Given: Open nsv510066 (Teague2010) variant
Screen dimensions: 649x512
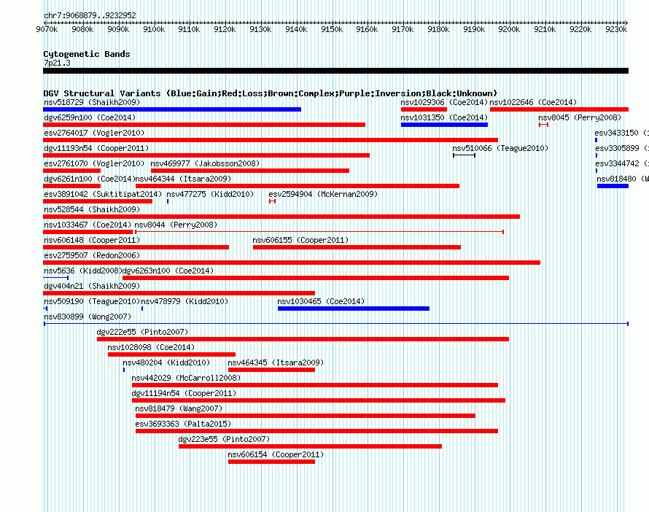Looking at the screenshot, I should click(500, 148).
